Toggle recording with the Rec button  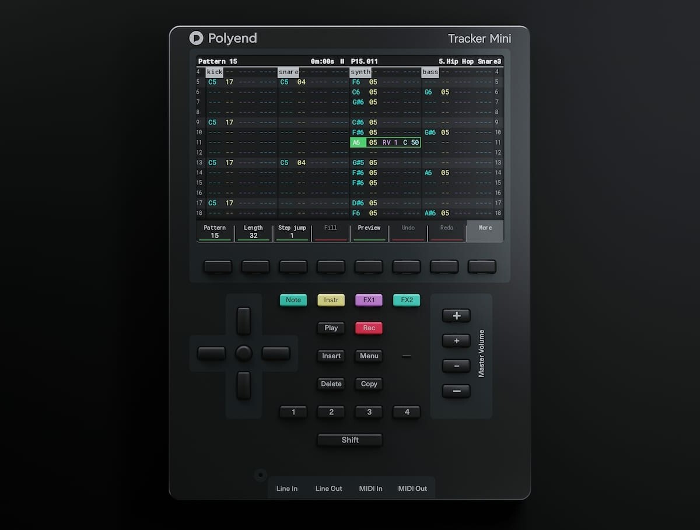369,328
